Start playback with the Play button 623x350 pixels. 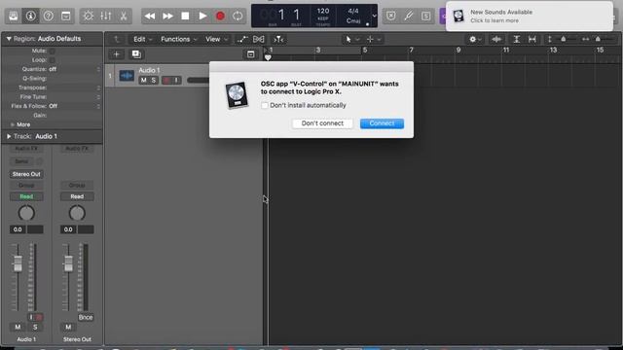click(202, 16)
